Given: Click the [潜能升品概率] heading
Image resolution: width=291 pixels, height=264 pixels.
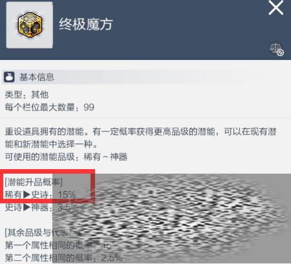Looking at the screenshot, I should [34, 182].
